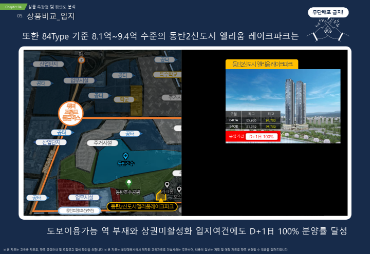Viewport: 370px width, 254px height.
Task: Click the yellow school zone block on map
Action: point(136,99)
